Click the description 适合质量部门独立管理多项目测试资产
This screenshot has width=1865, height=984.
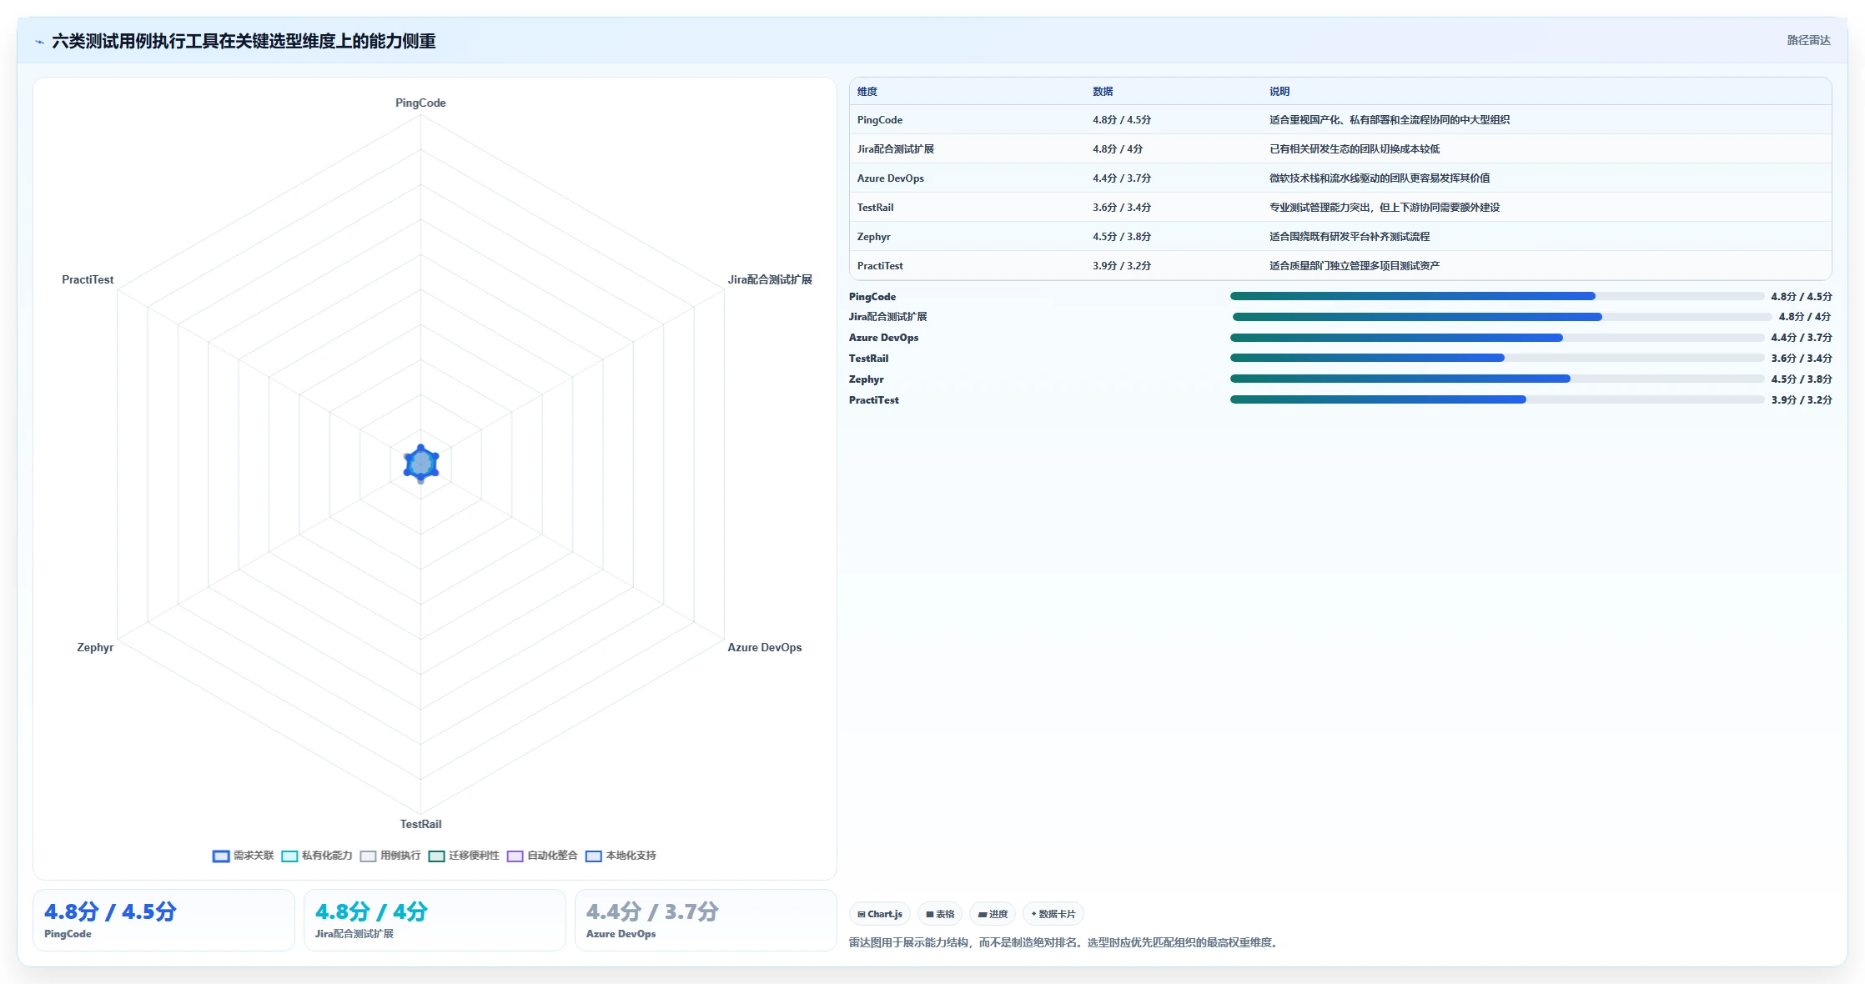pyautogui.click(x=1355, y=266)
